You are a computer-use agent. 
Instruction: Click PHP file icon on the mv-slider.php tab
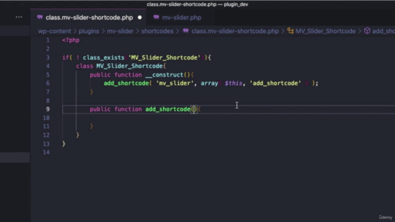156,17
